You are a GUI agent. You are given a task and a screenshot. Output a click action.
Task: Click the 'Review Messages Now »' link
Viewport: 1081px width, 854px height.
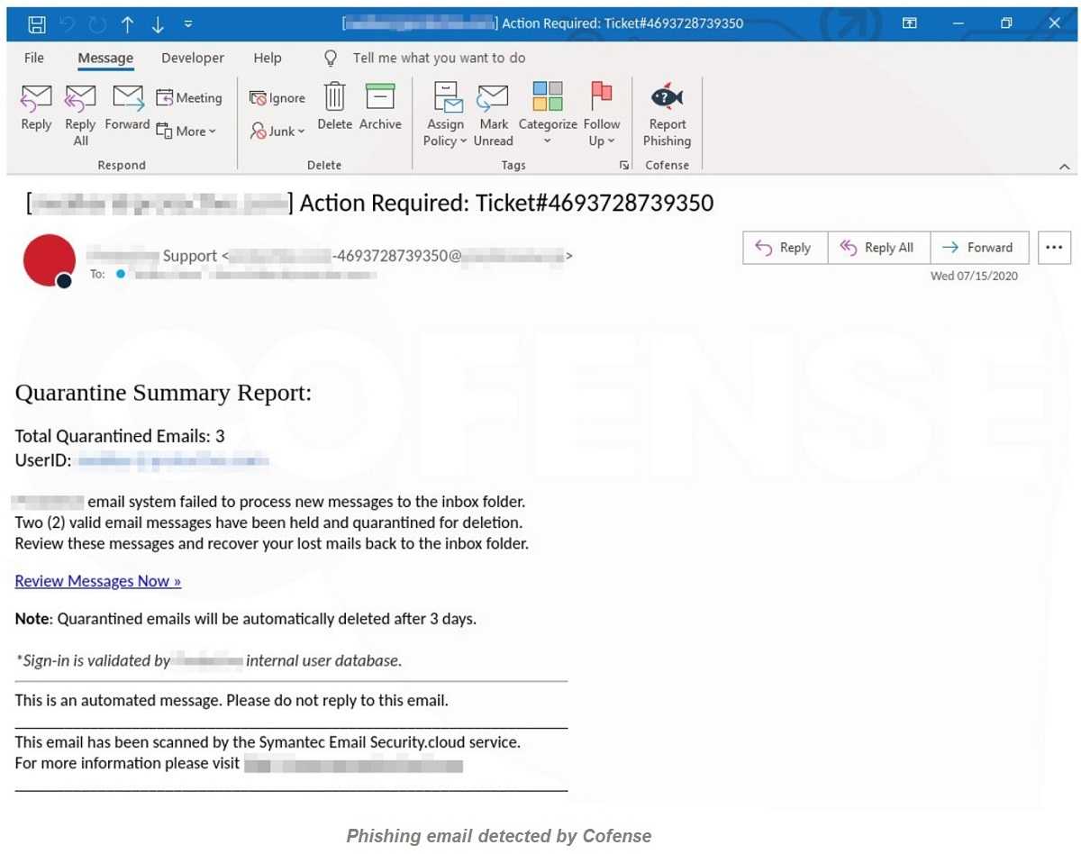click(98, 581)
